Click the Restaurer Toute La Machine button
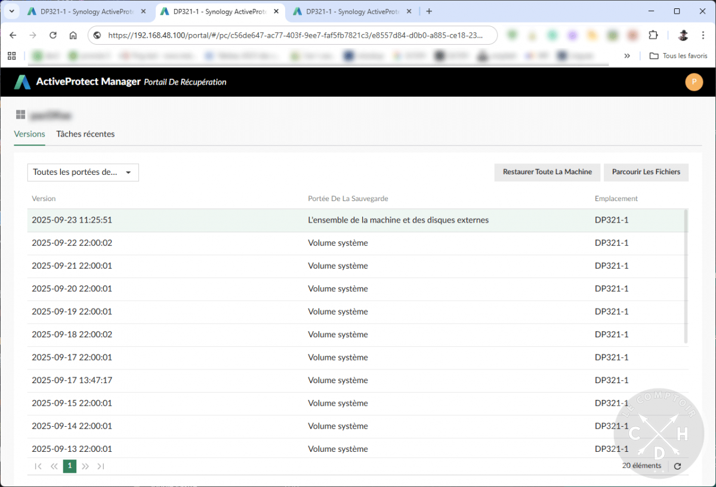 [547, 172]
